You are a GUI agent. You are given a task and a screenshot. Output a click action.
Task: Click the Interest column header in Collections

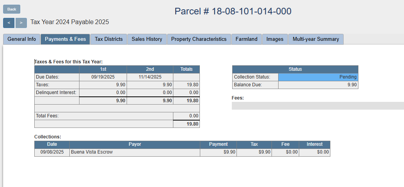pyautogui.click(x=314, y=144)
